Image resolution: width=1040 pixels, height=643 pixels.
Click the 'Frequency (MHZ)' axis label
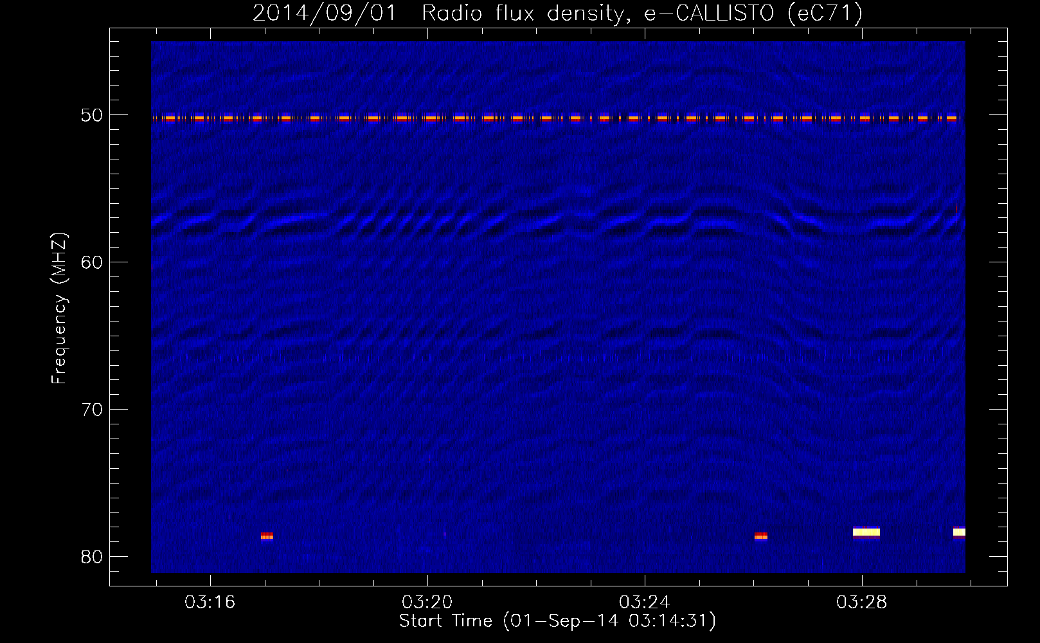(59, 309)
